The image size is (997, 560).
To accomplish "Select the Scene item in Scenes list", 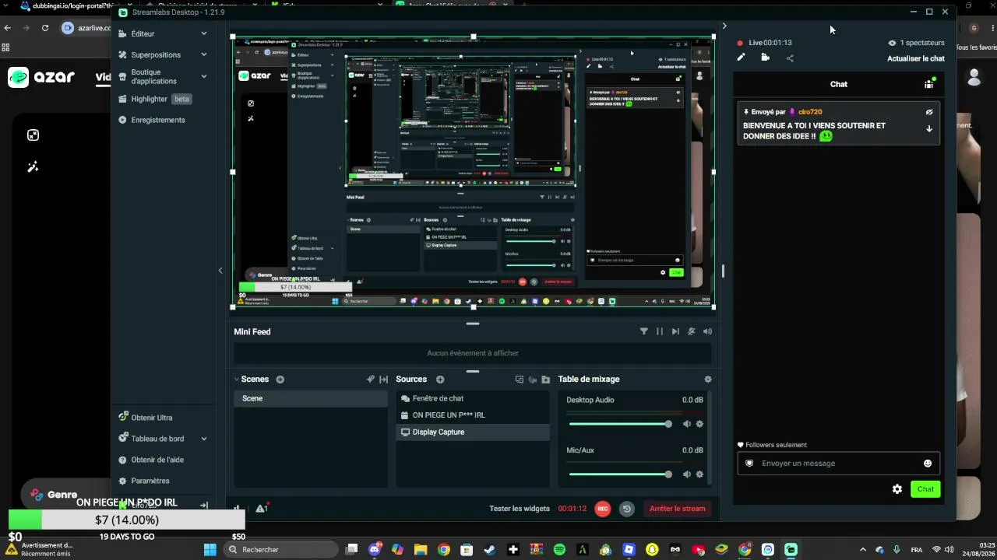I will [311, 398].
